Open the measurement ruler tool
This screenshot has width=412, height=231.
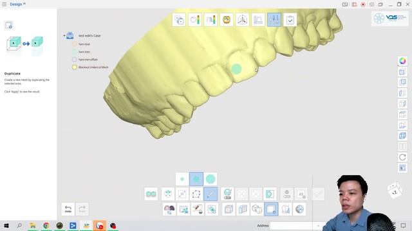[258, 20]
